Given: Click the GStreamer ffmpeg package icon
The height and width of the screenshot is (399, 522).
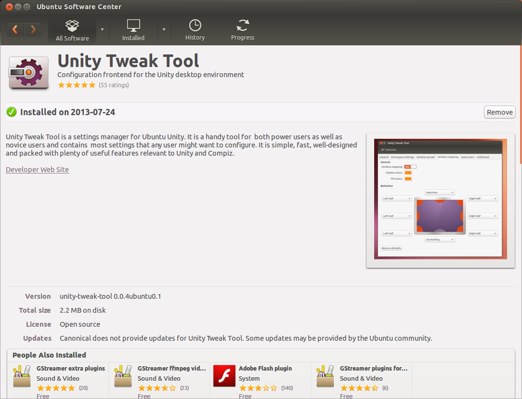Looking at the screenshot, I should (x=123, y=376).
